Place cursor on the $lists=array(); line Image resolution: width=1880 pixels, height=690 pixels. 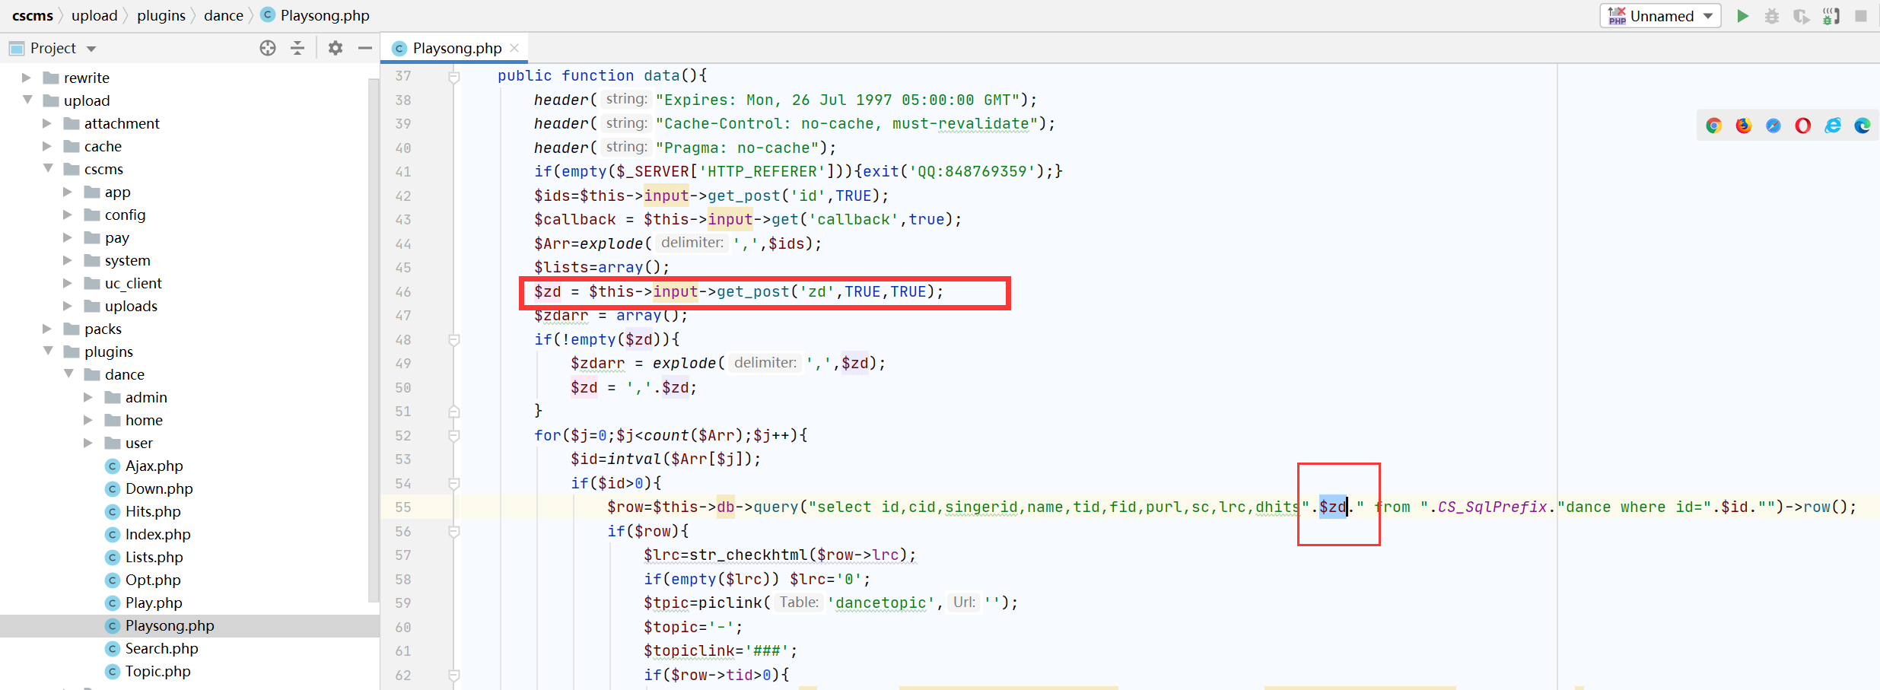point(601,268)
